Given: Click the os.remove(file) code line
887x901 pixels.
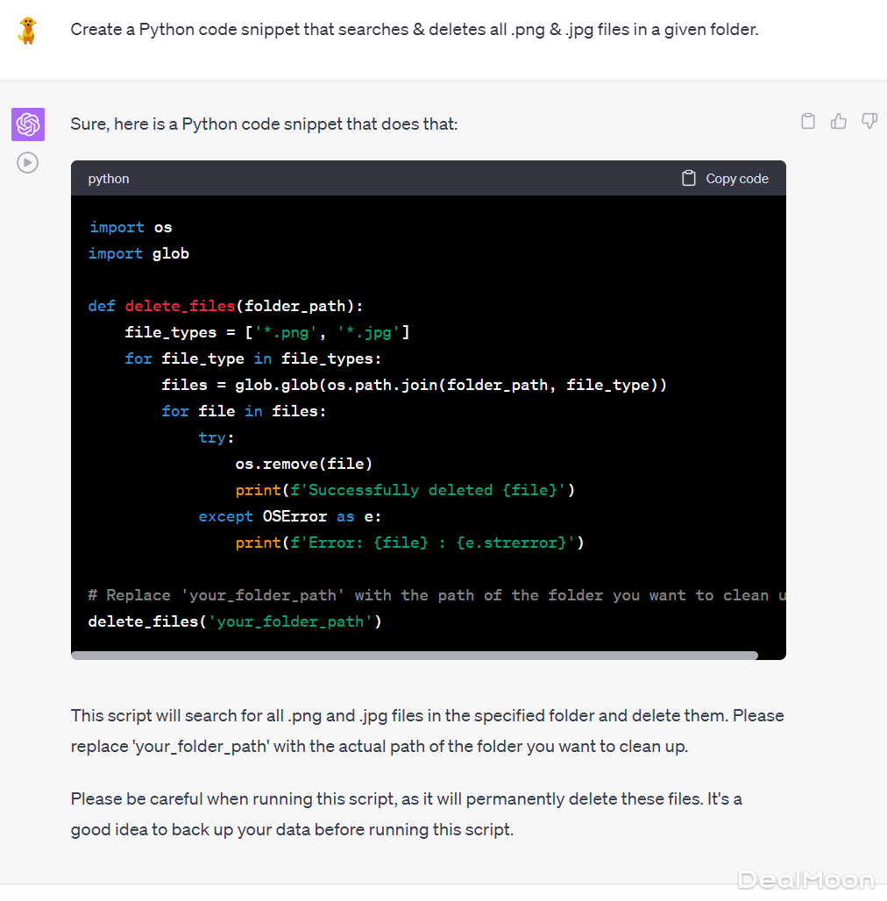Looking at the screenshot, I should pyautogui.click(x=303, y=464).
